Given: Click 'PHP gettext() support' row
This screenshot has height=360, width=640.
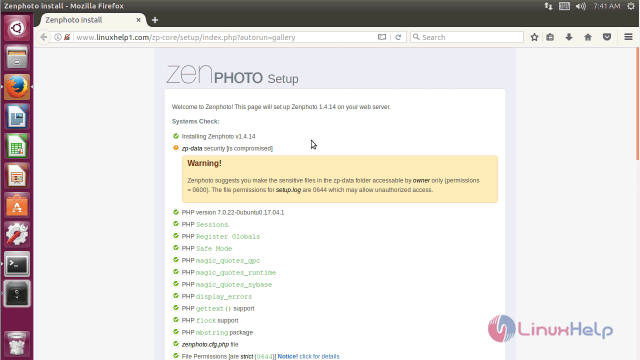Looking at the screenshot, I should (218, 308).
